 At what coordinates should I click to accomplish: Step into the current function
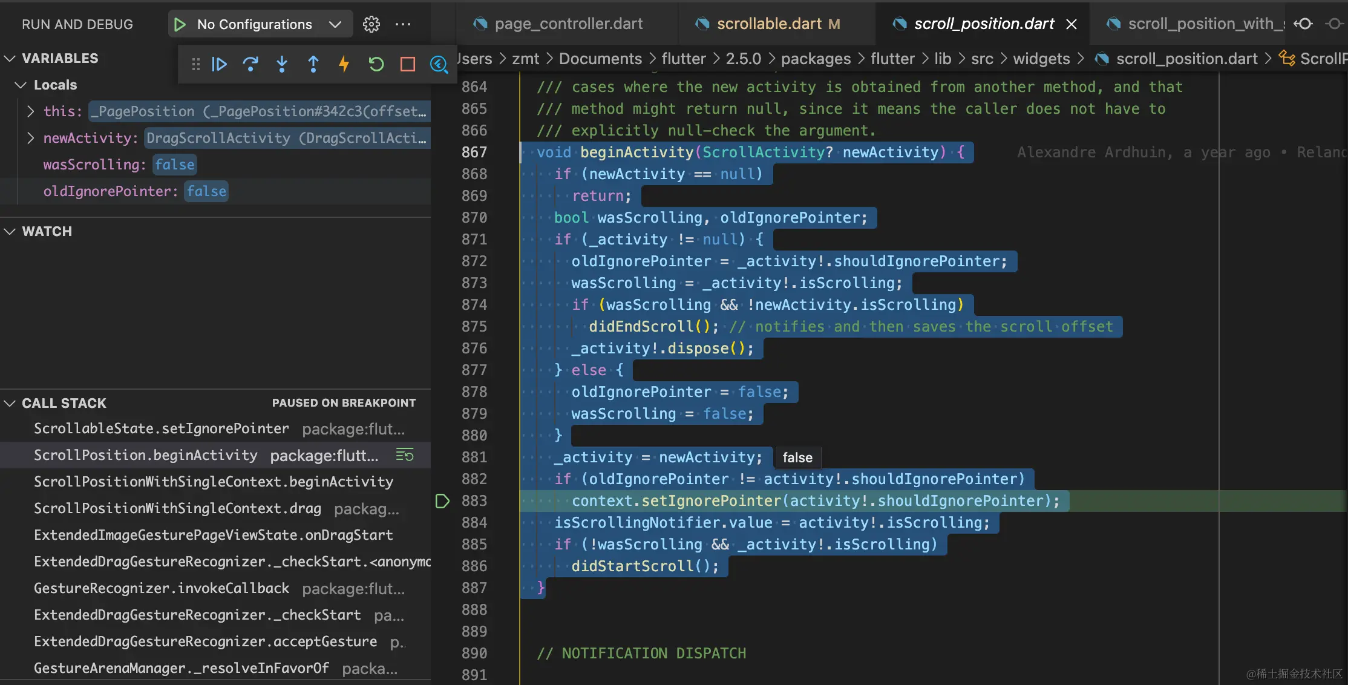[282, 64]
